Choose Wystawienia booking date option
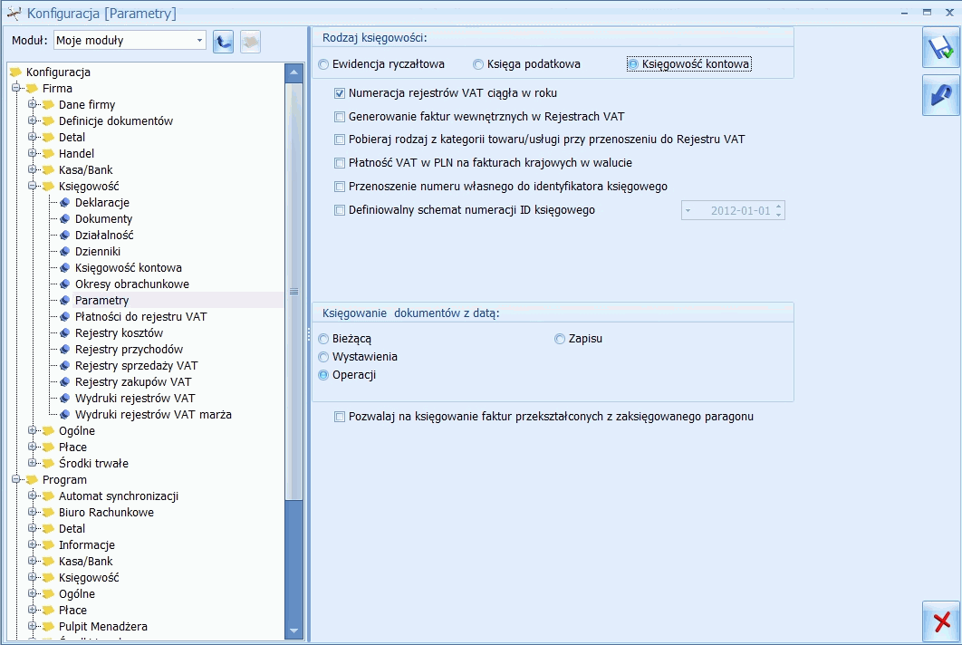 323,357
